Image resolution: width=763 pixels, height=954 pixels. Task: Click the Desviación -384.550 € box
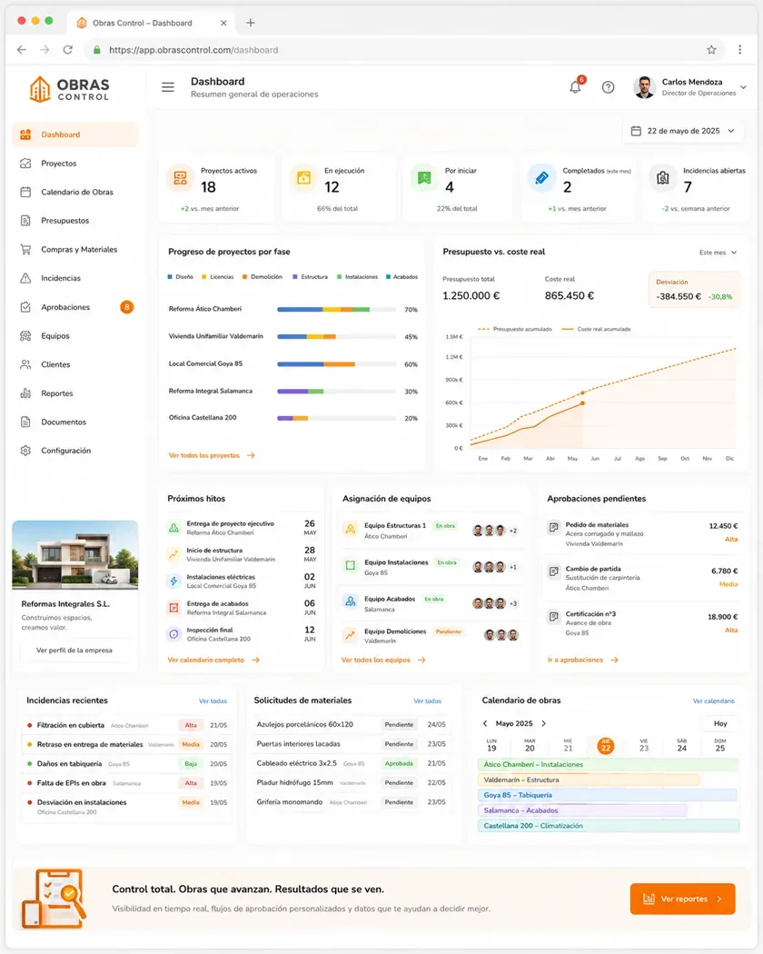(694, 290)
